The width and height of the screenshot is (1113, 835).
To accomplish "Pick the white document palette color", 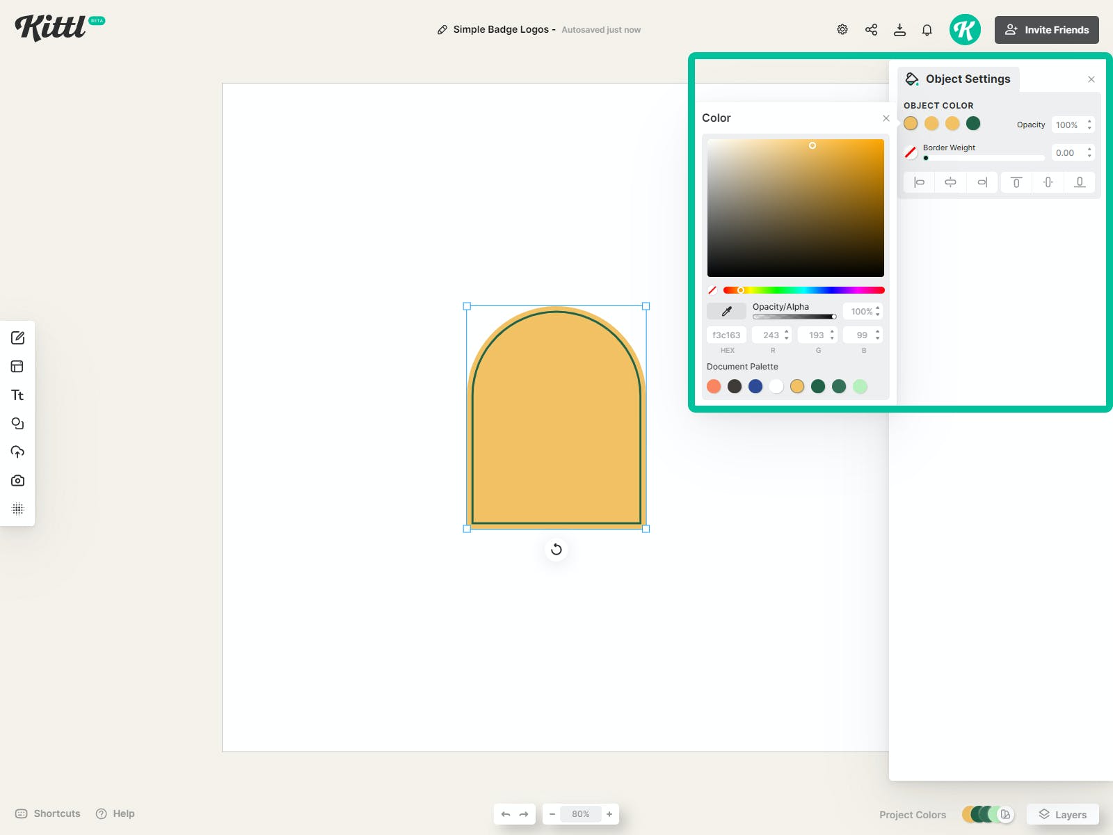I will (x=776, y=386).
